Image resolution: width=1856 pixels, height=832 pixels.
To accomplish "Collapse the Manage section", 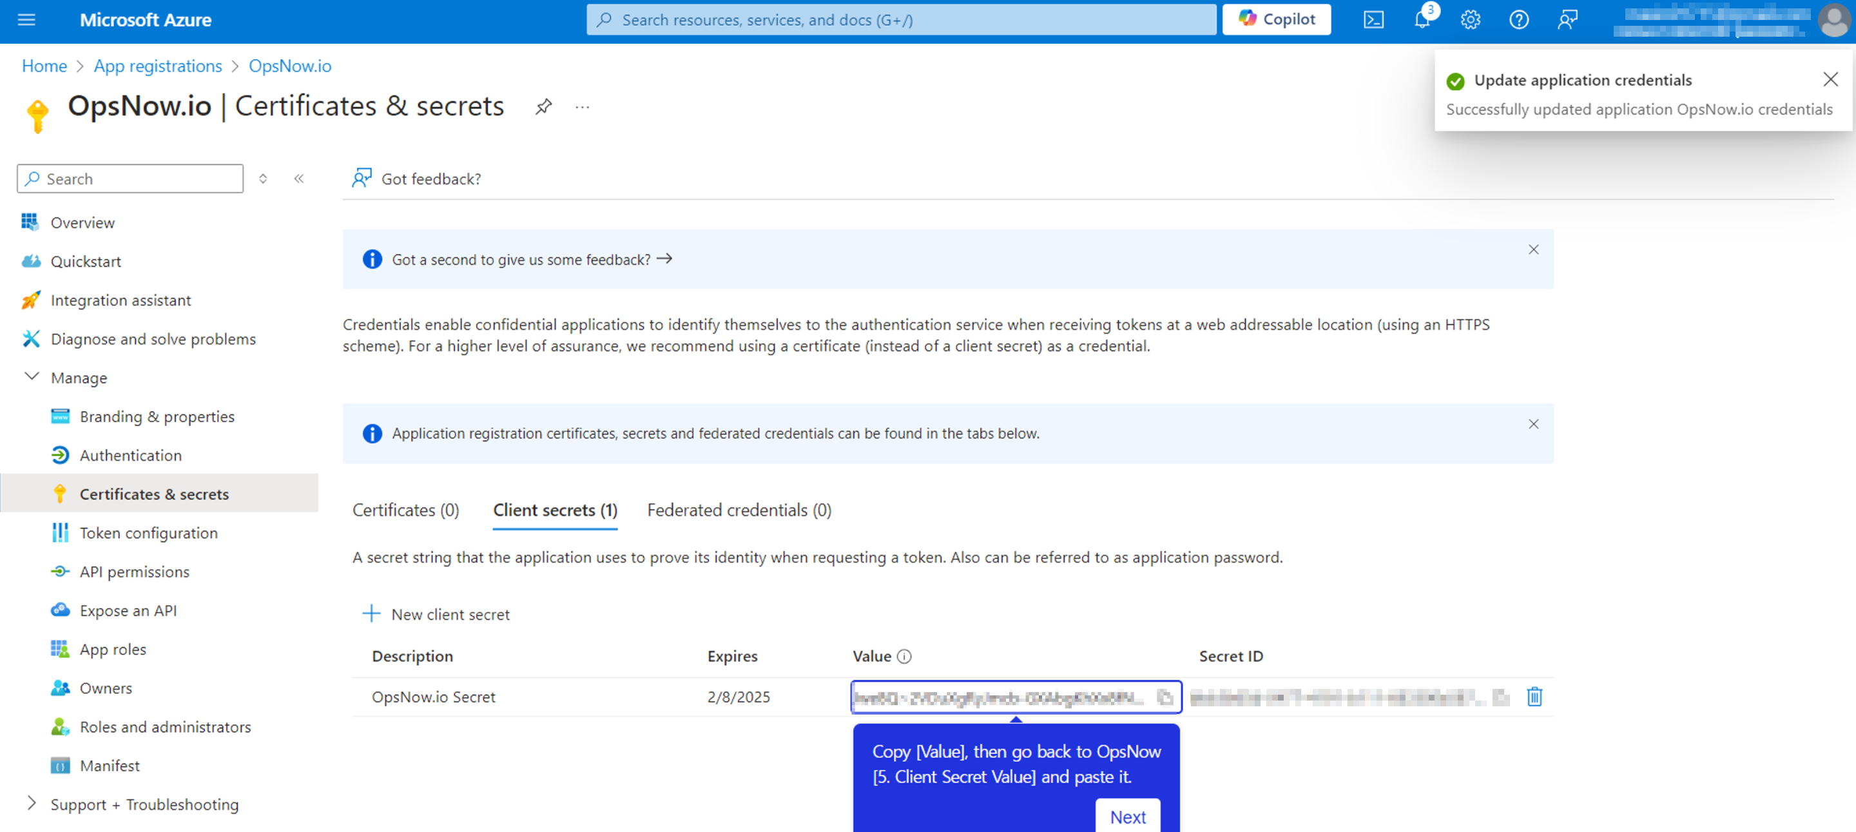I will point(32,377).
